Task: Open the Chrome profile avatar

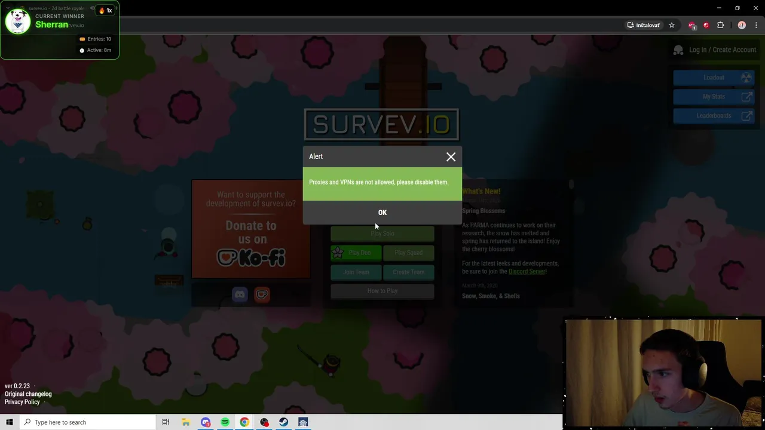Action: (742, 25)
